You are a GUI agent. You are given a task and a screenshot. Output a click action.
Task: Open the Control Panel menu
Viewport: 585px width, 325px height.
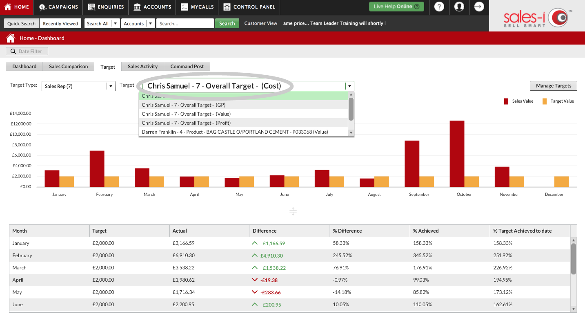pos(249,7)
